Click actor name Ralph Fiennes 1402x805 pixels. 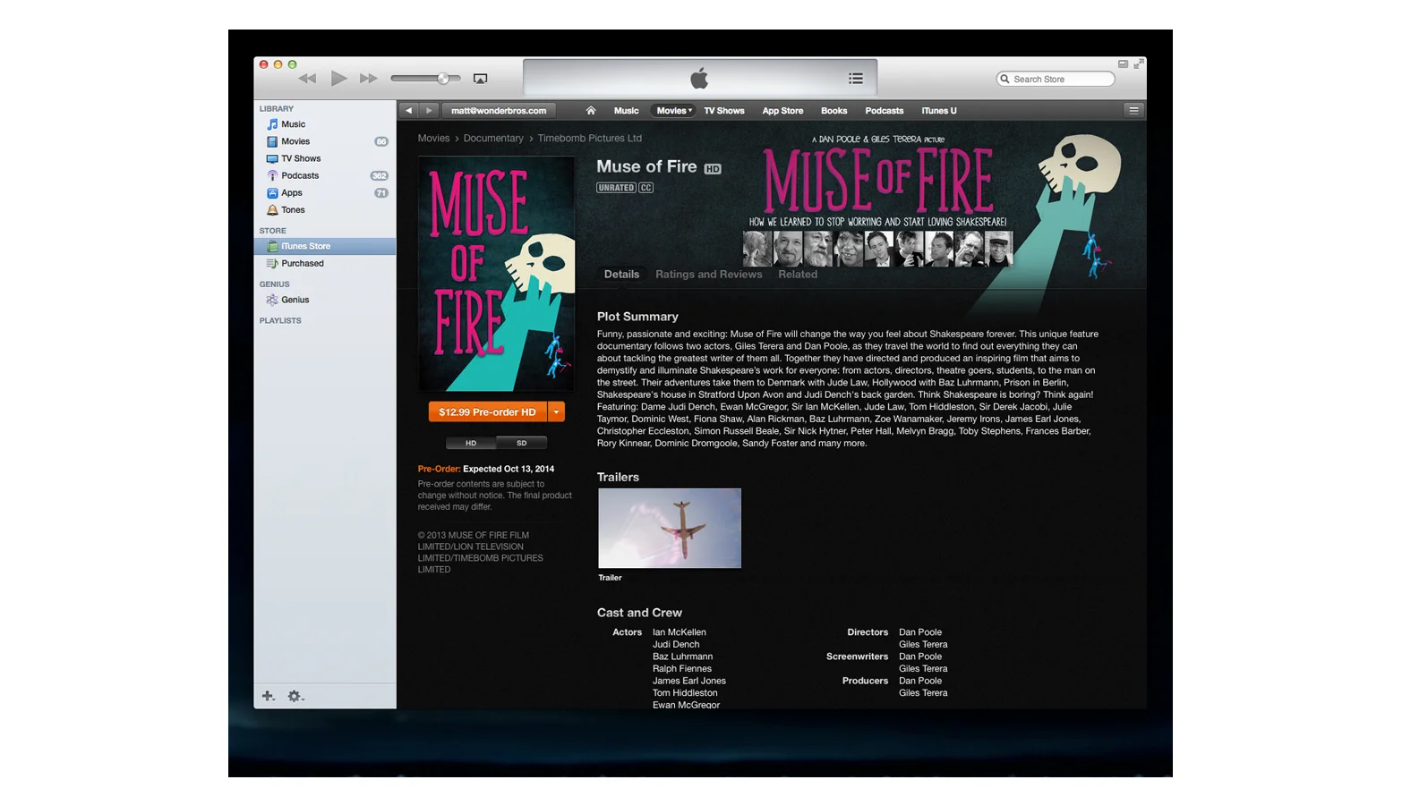click(681, 668)
